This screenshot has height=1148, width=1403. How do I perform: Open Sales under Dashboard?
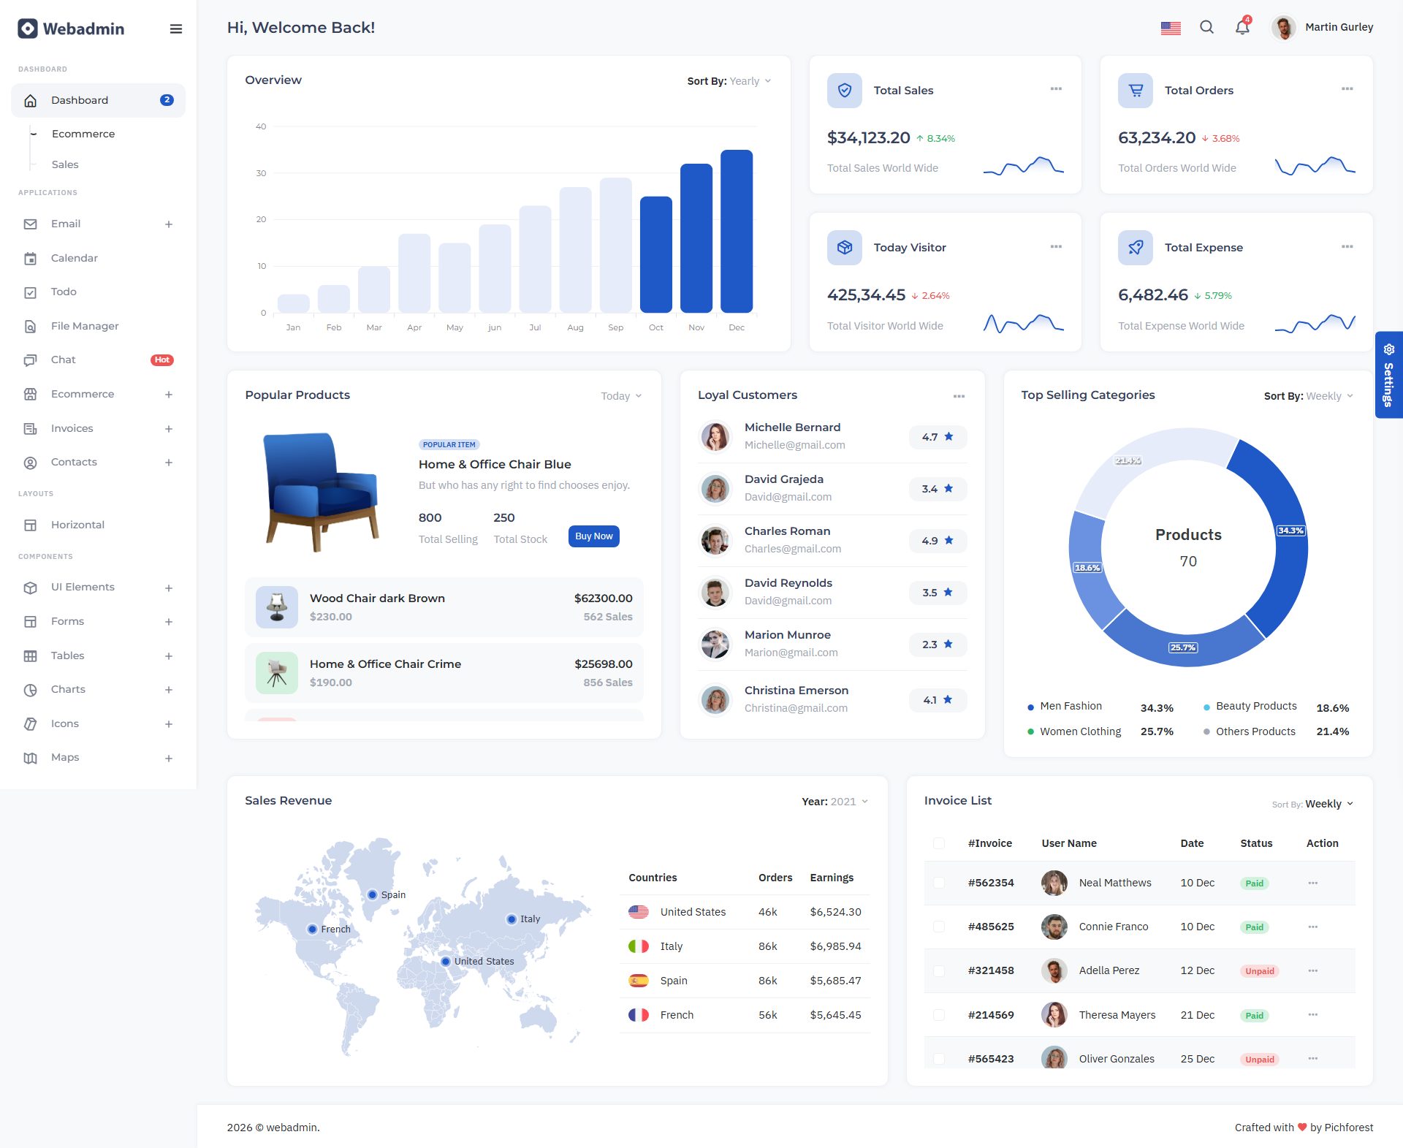[65, 164]
